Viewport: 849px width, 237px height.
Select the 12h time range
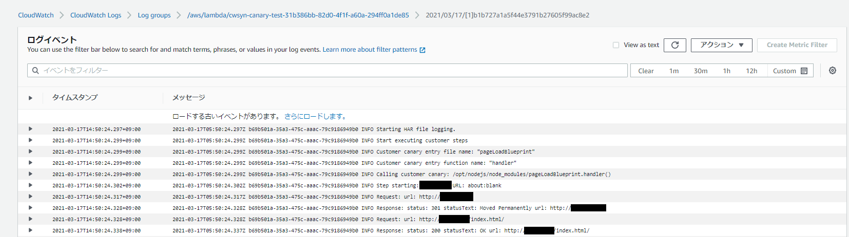(x=751, y=71)
